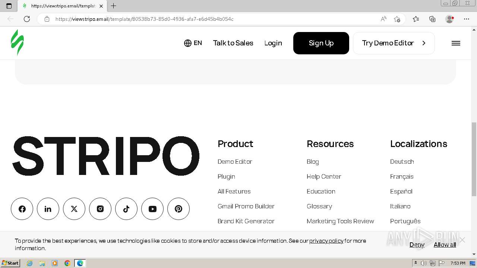This screenshot has height=268, width=477.
Task: Open the Edge settings and more menu
Action: pos(467,19)
